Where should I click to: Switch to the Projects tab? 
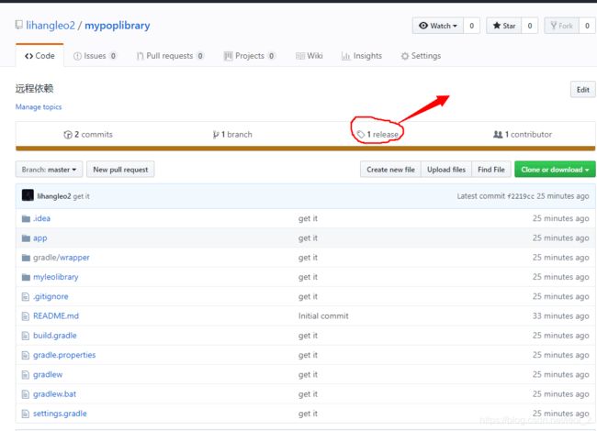250,56
